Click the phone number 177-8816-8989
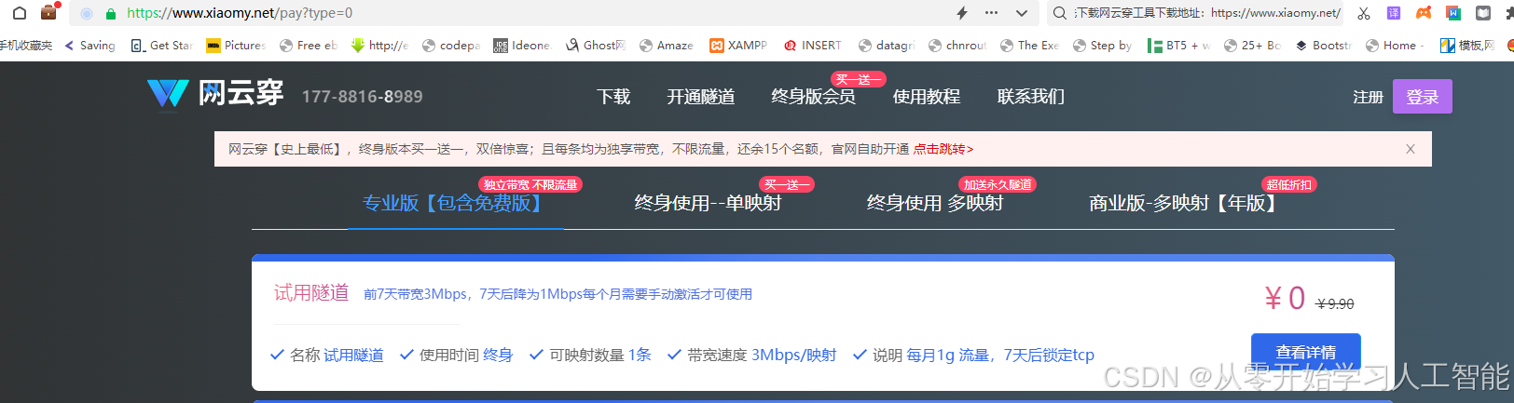The height and width of the screenshot is (403, 1514). tap(363, 97)
